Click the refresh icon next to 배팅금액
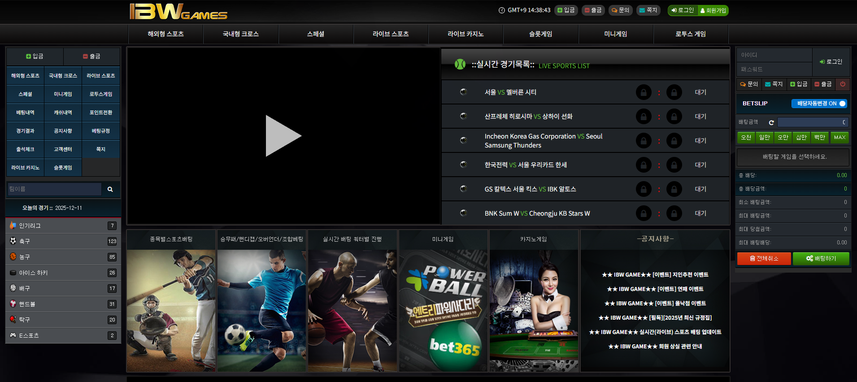 (771, 122)
